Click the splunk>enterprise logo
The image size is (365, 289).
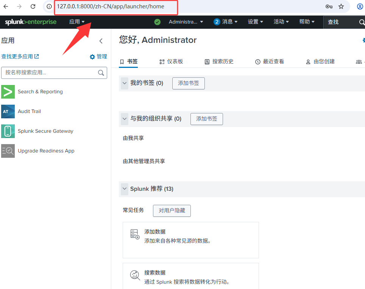31,22
